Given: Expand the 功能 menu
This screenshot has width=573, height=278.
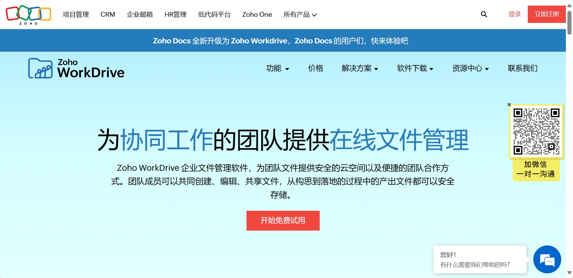Looking at the screenshot, I should tap(278, 68).
